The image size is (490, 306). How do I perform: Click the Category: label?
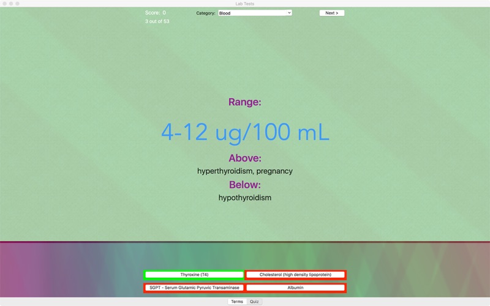click(206, 13)
